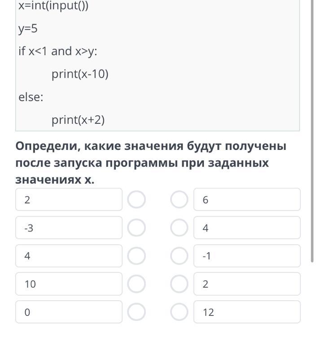Select the circle beside right answer 6

[179, 200]
